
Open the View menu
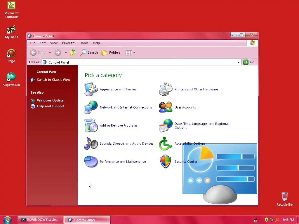pyautogui.click(x=54, y=43)
